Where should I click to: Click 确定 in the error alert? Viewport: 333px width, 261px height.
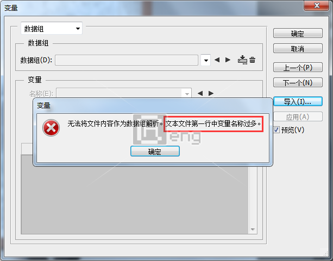coord(155,152)
